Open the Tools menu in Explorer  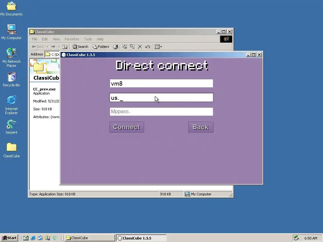click(x=88, y=39)
